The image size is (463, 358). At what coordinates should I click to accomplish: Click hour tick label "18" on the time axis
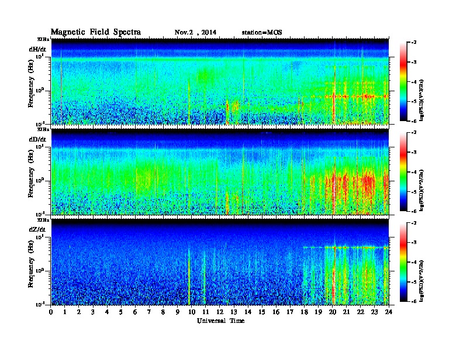tap(304, 312)
